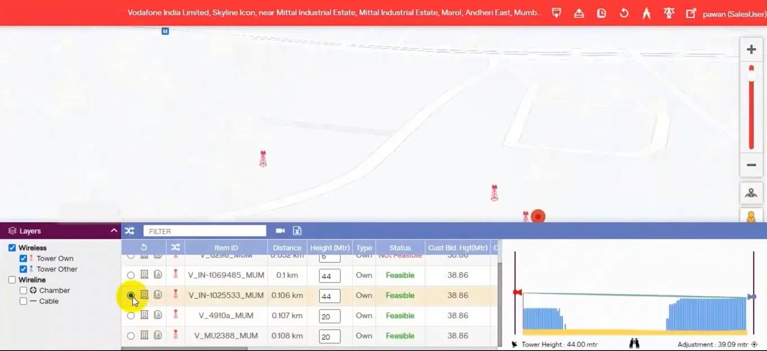Click the red tower-end marker on profile chart
Image resolution: width=767 pixels, height=351 pixels.
(x=517, y=292)
